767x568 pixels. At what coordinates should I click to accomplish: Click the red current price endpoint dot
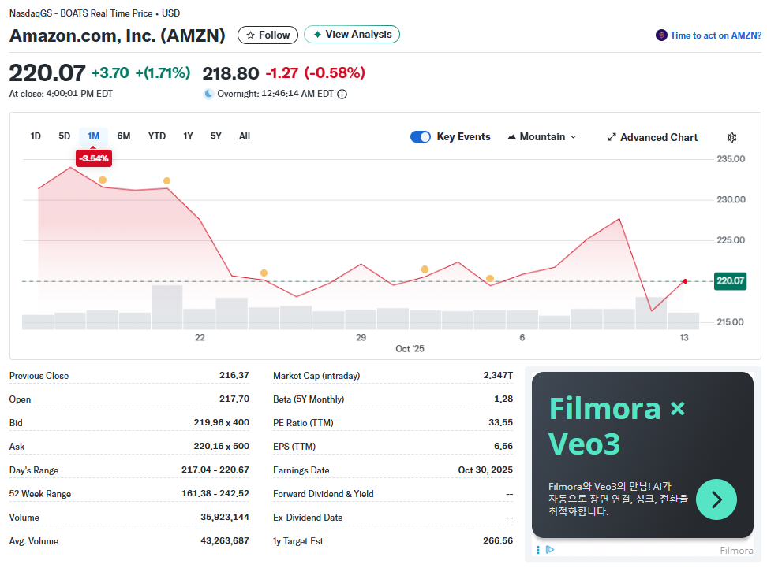[x=685, y=281]
